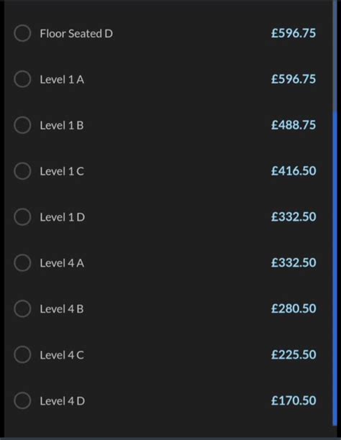Select Level 1 B ticket radio button
The image size is (341, 440).
point(22,125)
